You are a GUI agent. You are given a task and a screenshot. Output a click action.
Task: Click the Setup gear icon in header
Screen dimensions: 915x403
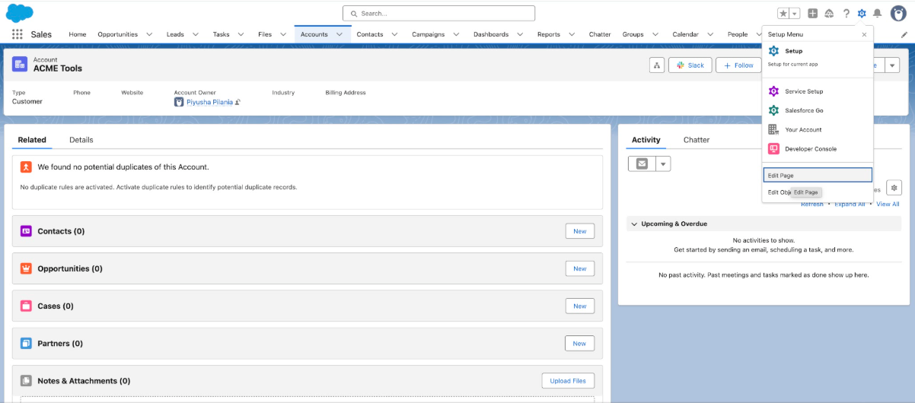[862, 14]
